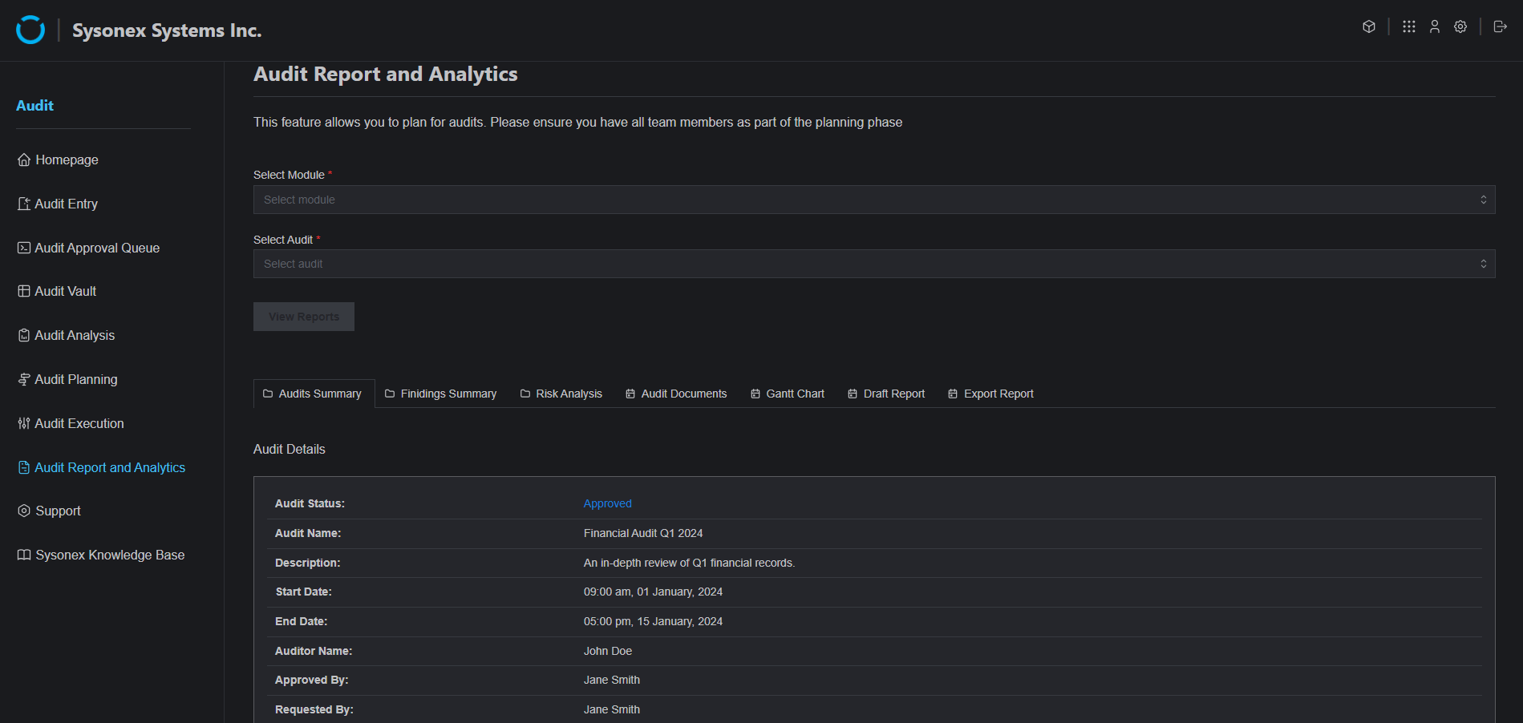Open the Sysonex Knowledge Base link

coord(109,555)
